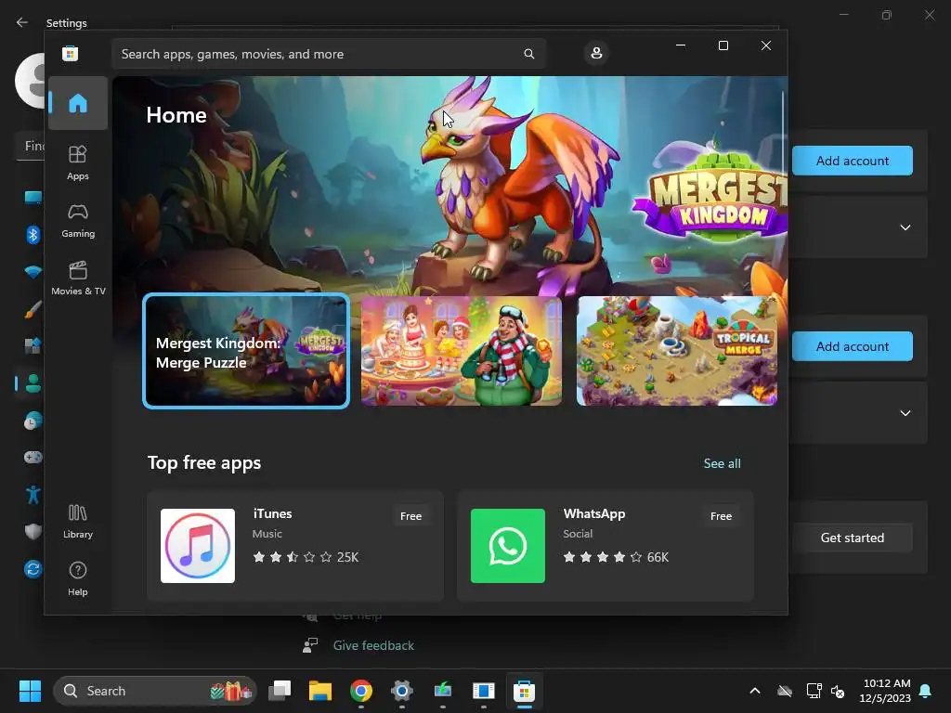This screenshot has width=951, height=713.
Task: Click the muted volume icon in tray
Action: tap(838, 691)
